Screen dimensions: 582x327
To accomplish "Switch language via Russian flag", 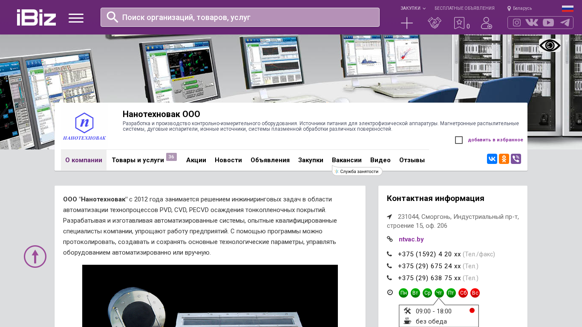I will [x=568, y=9].
